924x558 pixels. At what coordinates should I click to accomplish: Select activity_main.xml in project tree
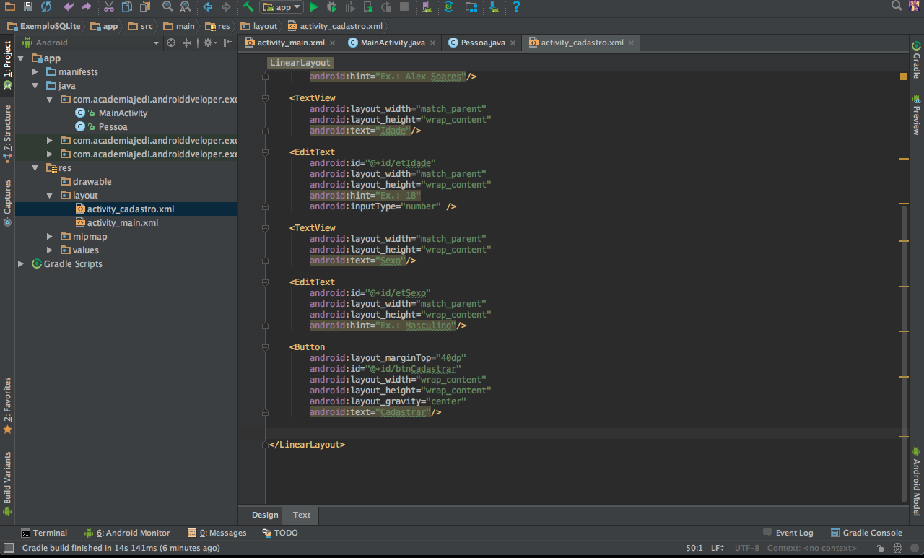pyautogui.click(x=123, y=223)
